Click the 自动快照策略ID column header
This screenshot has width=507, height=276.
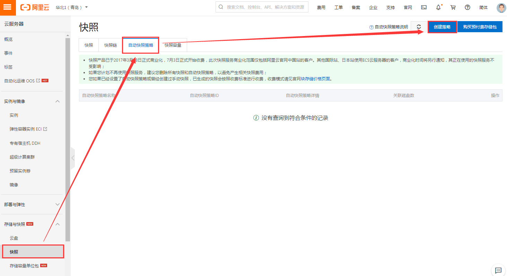tap(204, 96)
